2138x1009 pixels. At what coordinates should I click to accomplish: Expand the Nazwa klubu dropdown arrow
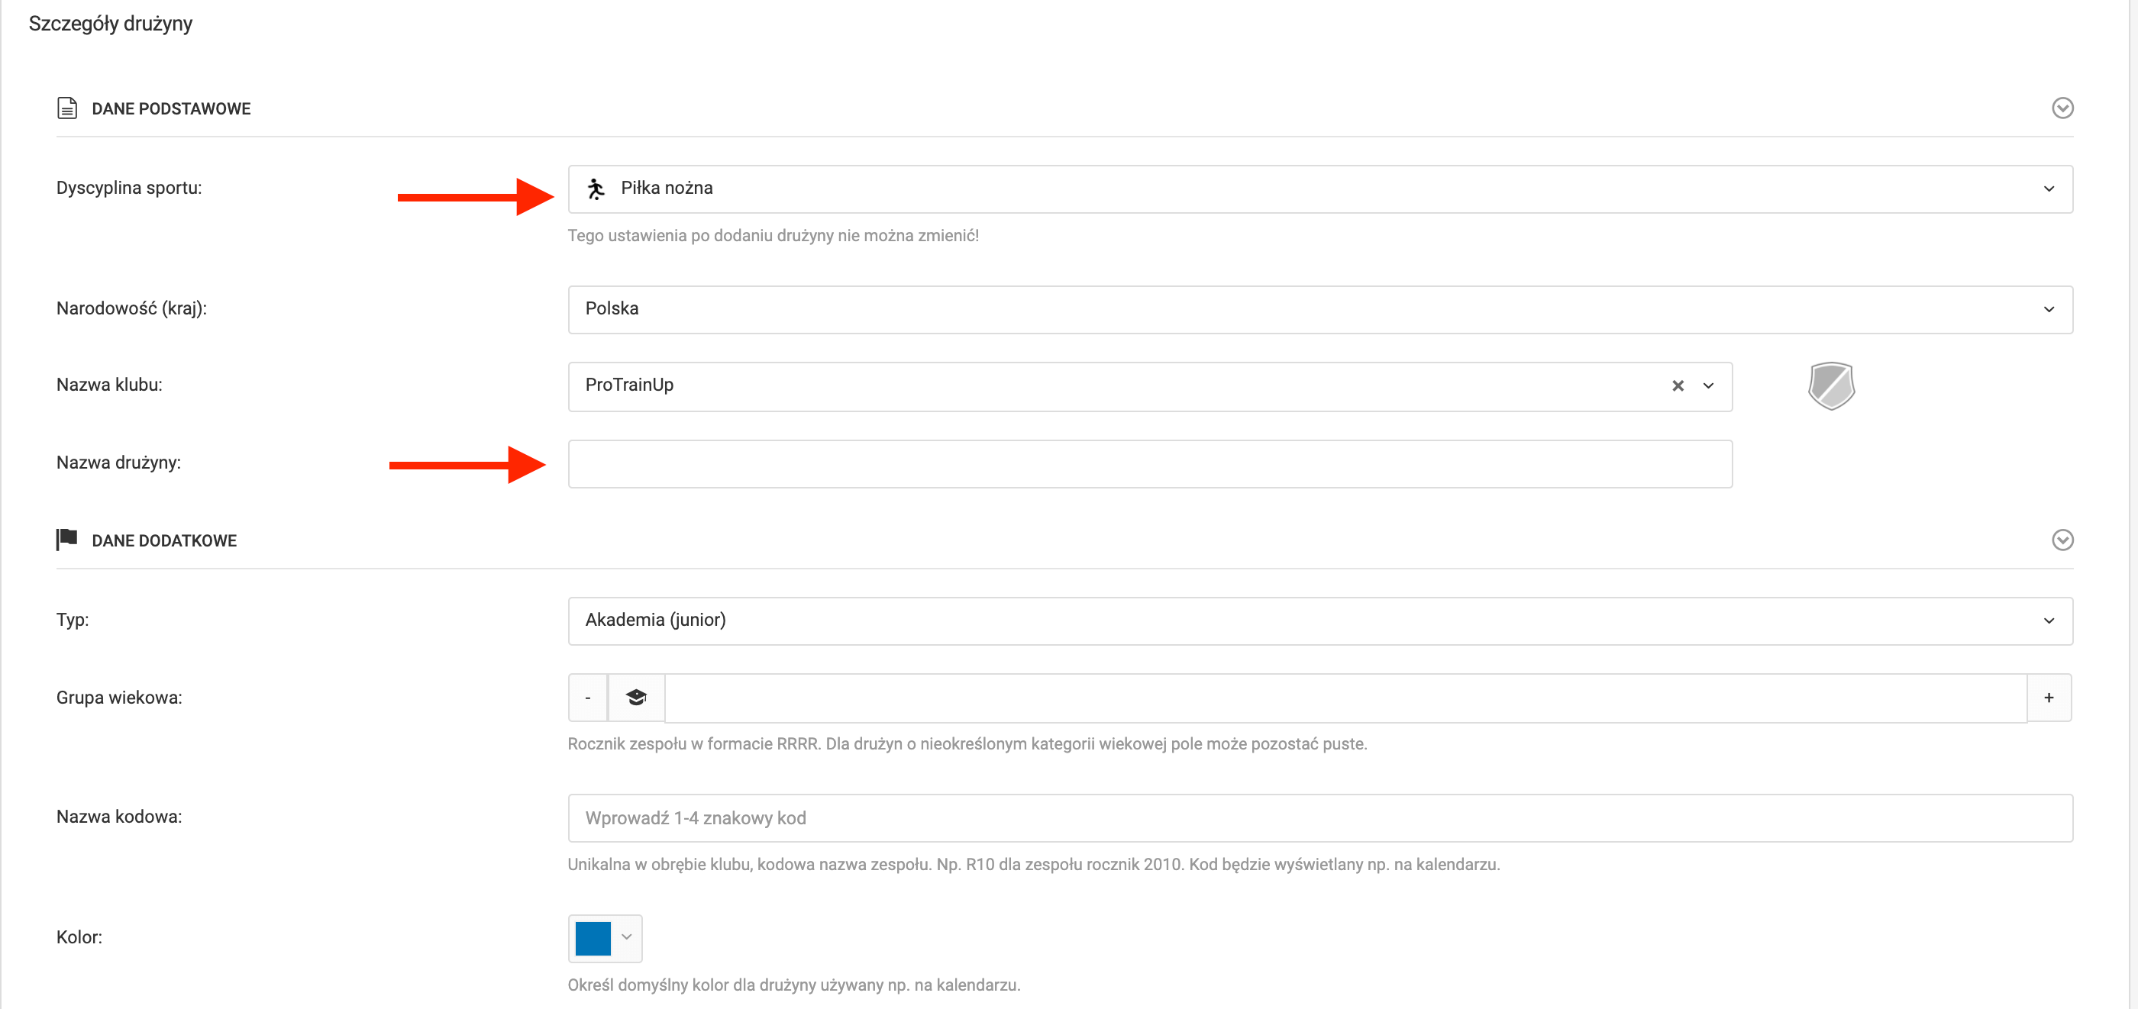(x=1708, y=386)
